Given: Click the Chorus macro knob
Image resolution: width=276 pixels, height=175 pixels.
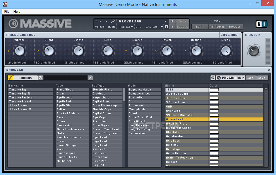Looking at the screenshot, I should 137,51.
